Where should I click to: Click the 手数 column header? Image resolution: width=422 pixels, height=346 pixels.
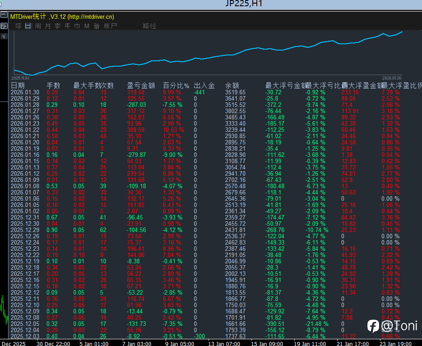point(53,86)
